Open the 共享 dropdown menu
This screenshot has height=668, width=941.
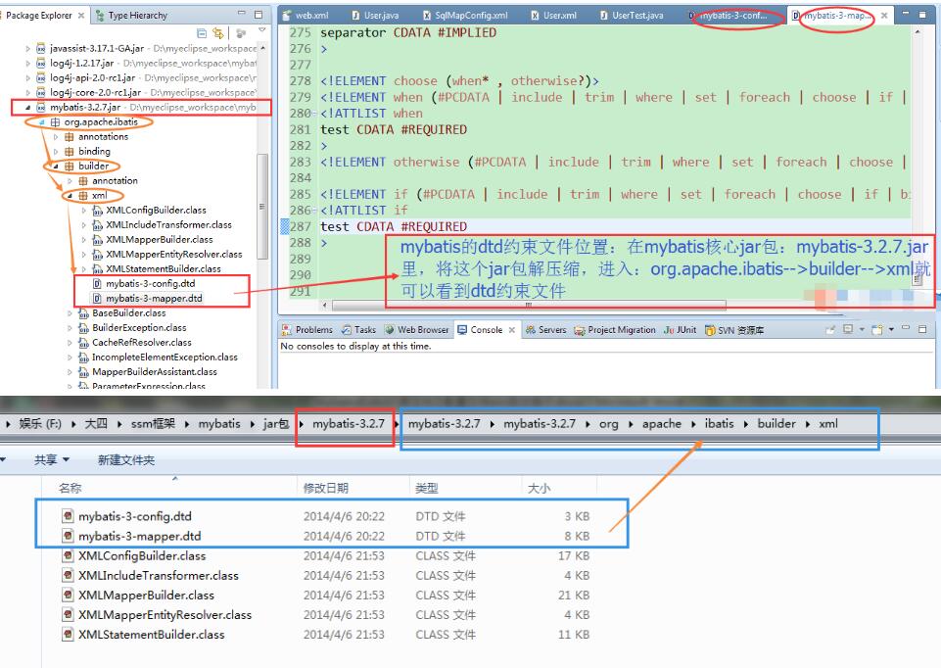(51, 459)
